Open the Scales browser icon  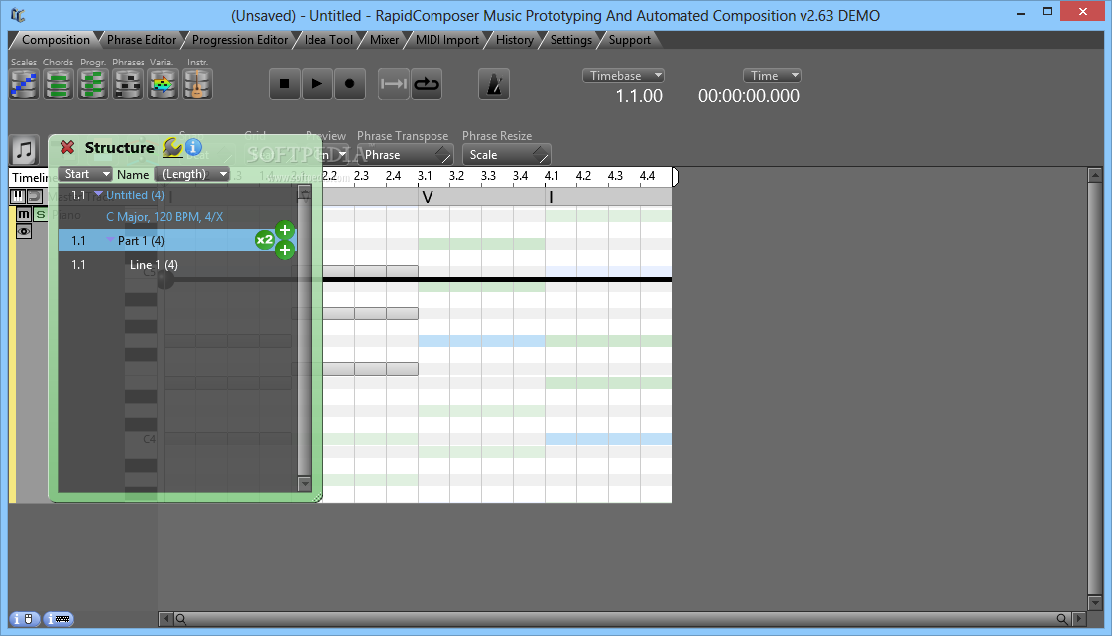point(24,85)
